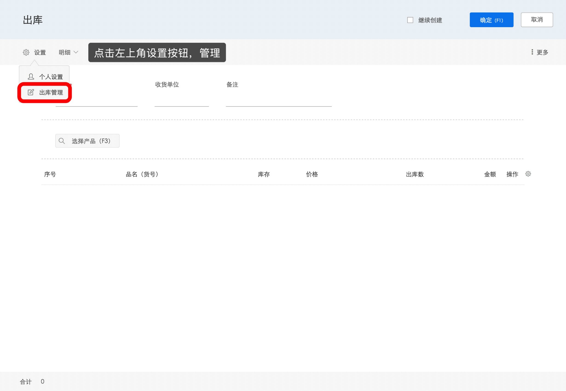Click the 金额 column header
Image resolution: width=566 pixels, height=391 pixels.
tap(490, 174)
